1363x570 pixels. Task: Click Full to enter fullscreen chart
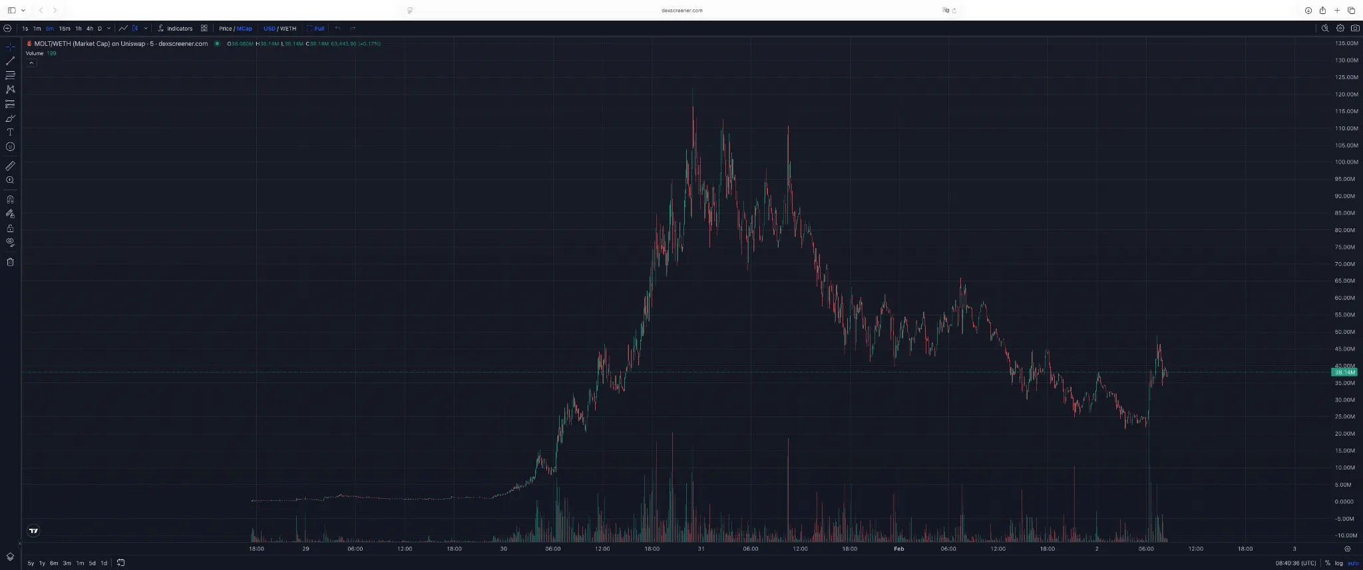[x=315, y=29]
